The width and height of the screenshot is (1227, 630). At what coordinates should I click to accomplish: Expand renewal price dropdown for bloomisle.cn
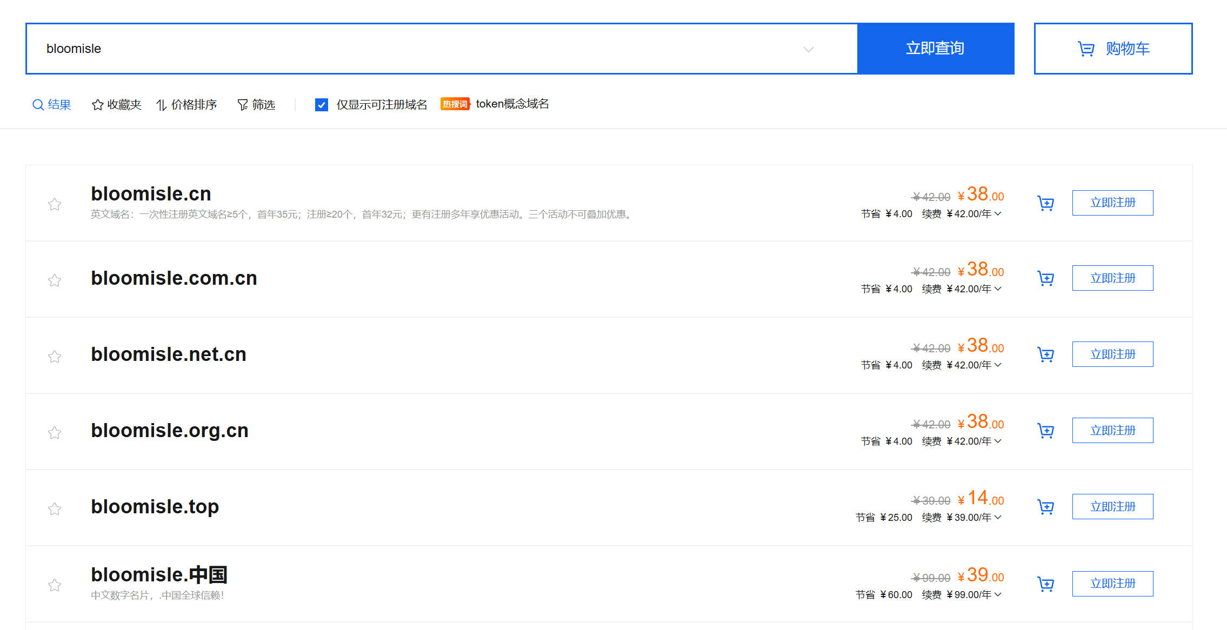[998, 213]
